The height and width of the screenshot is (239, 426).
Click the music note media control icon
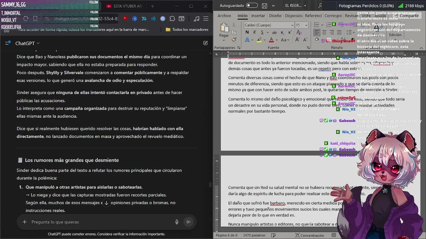[197, 19]
